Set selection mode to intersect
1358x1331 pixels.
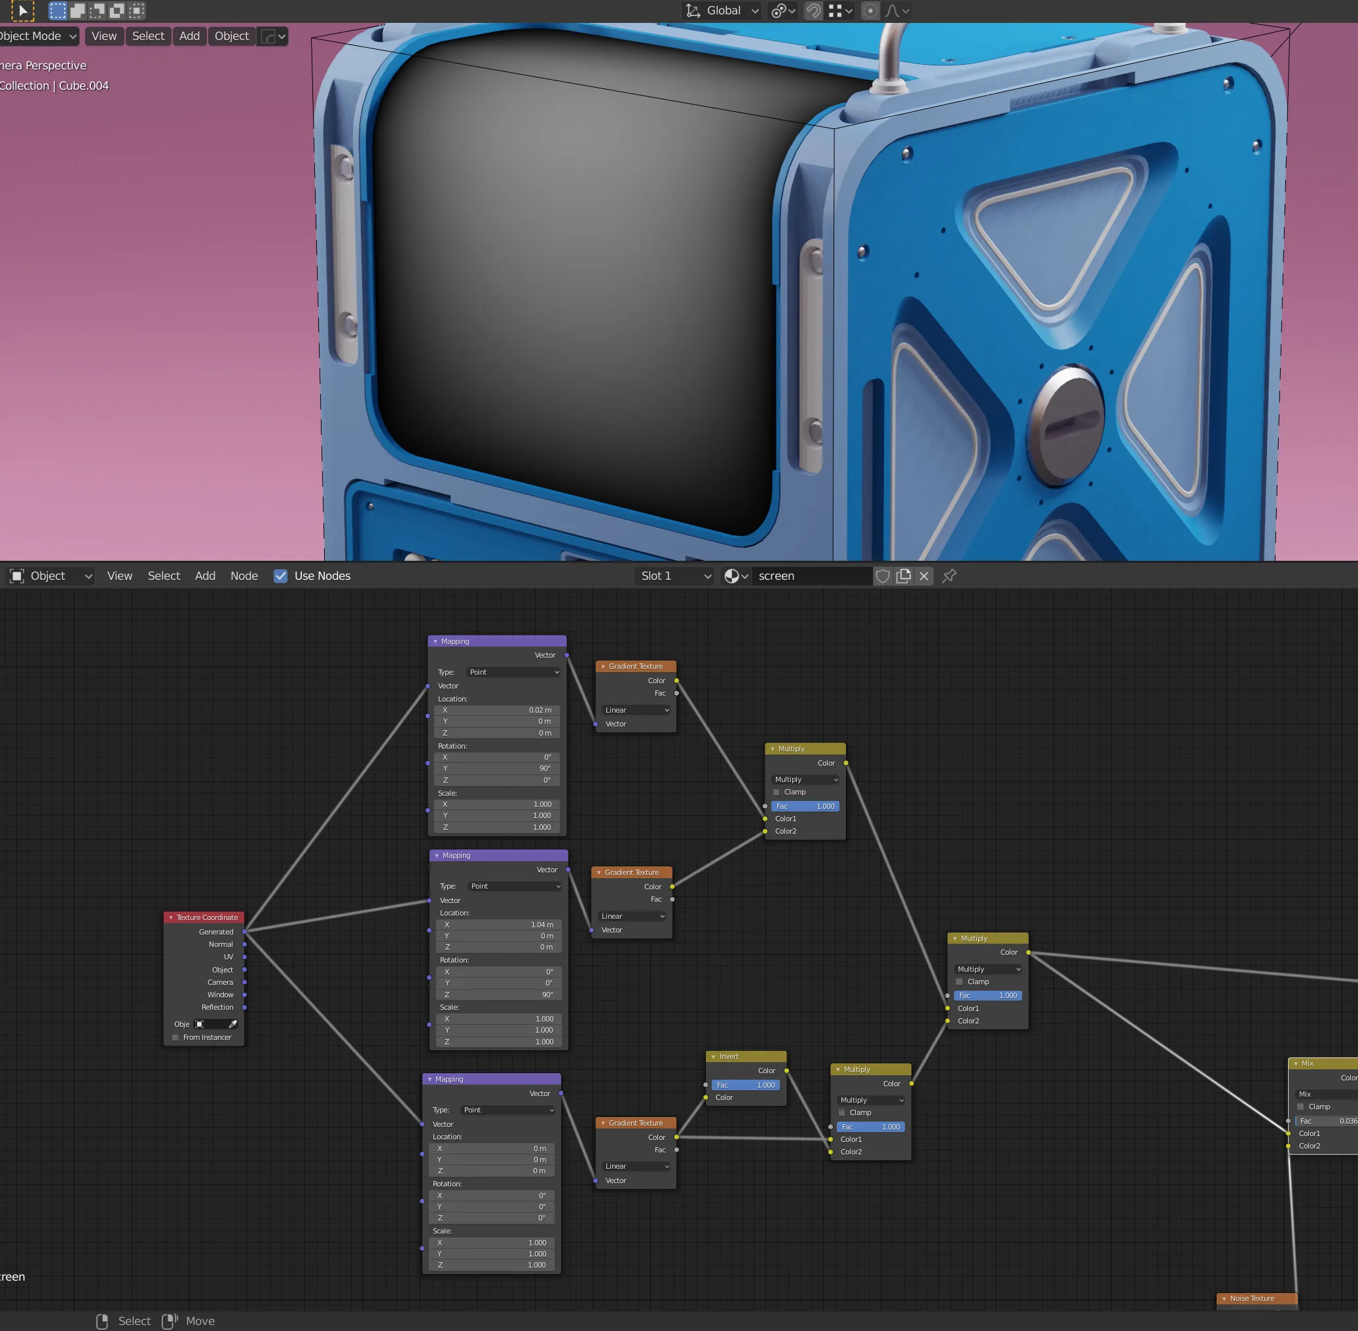tap(136, 10)
